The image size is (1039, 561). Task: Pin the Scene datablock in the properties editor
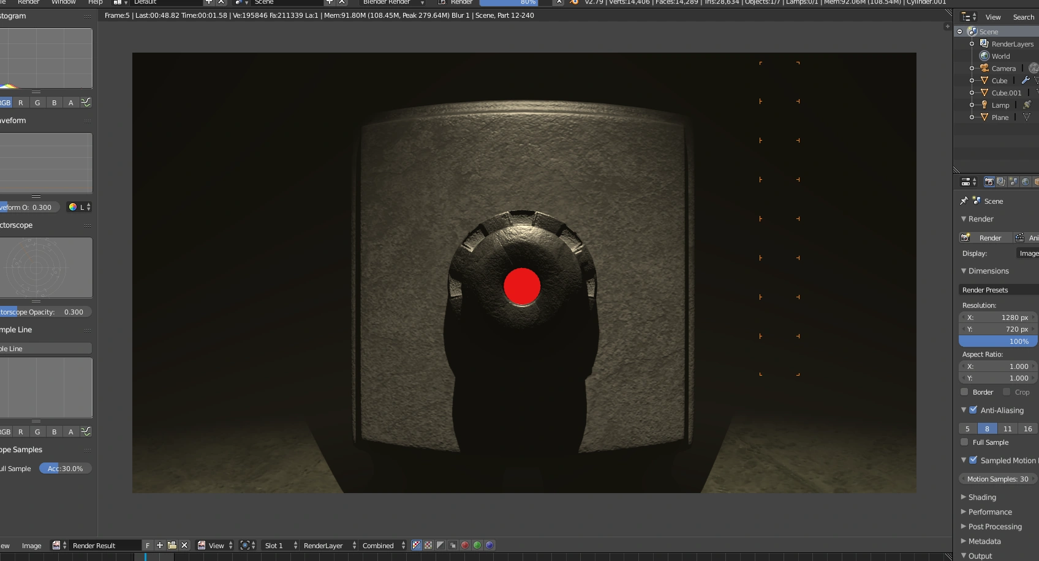tap(964, 201)
